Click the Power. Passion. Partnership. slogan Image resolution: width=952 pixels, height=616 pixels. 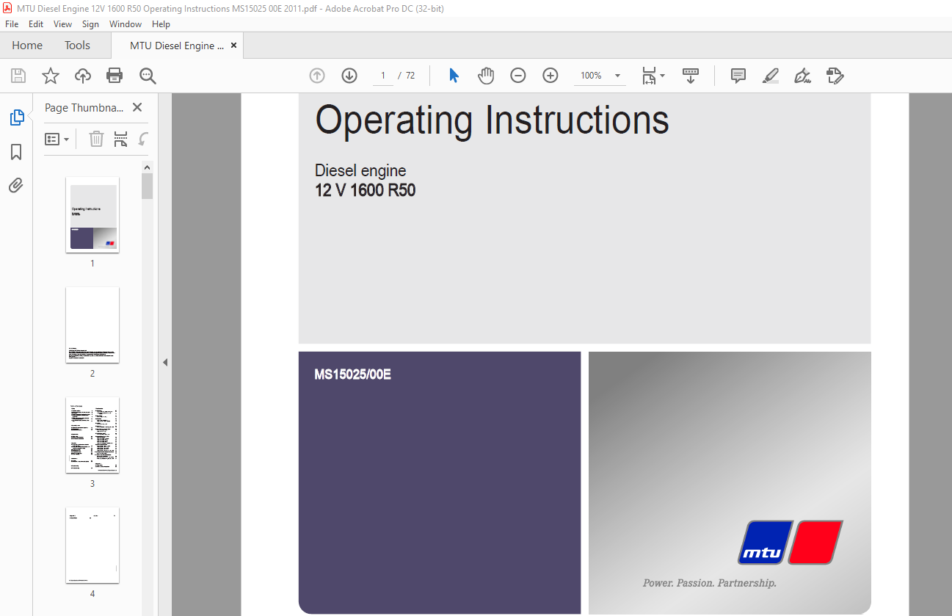pos(710,583)
